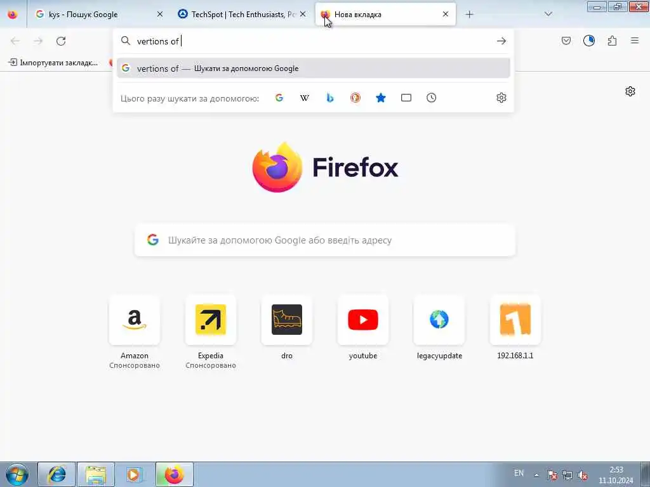Open Windows Media Player from taskbar

(x=135, y=474)
